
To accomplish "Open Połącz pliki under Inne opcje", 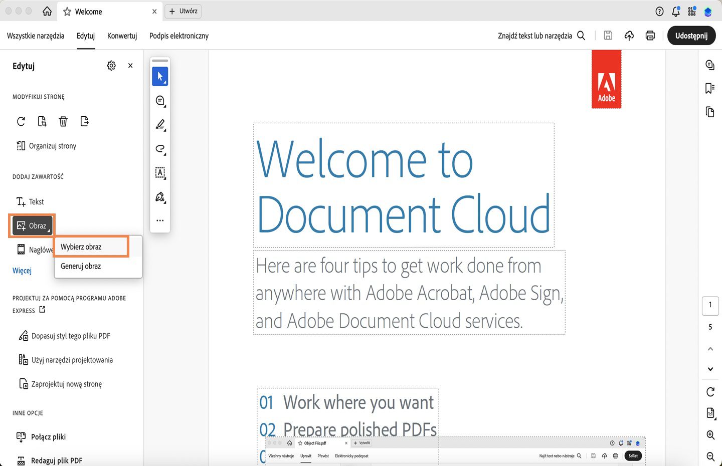I will pos(49,436).
